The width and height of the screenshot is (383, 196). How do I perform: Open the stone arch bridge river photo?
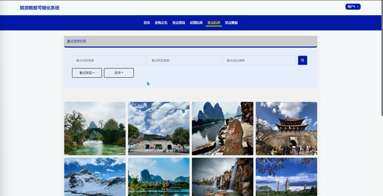[x=95, y=128]
